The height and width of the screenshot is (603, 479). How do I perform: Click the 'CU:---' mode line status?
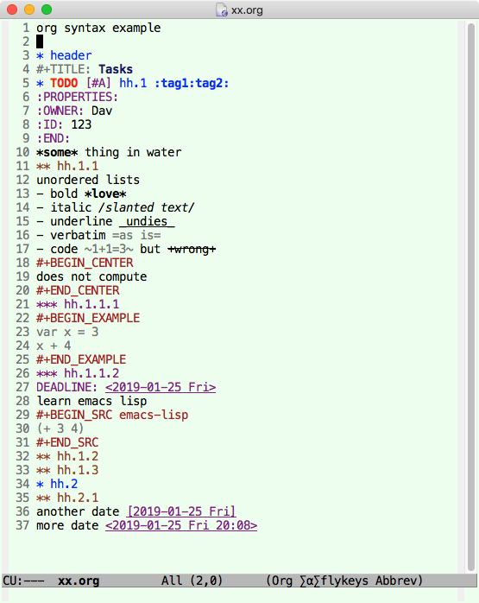tap(23, 581)
